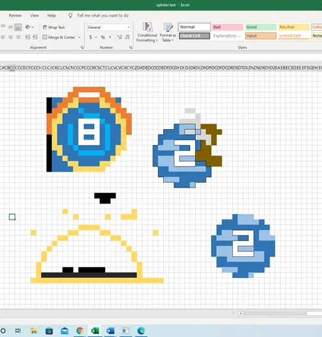The height and width of the screenshot is (337, 322).
Task: Apply the Check Cell style
Action: (x=195, y=36)
